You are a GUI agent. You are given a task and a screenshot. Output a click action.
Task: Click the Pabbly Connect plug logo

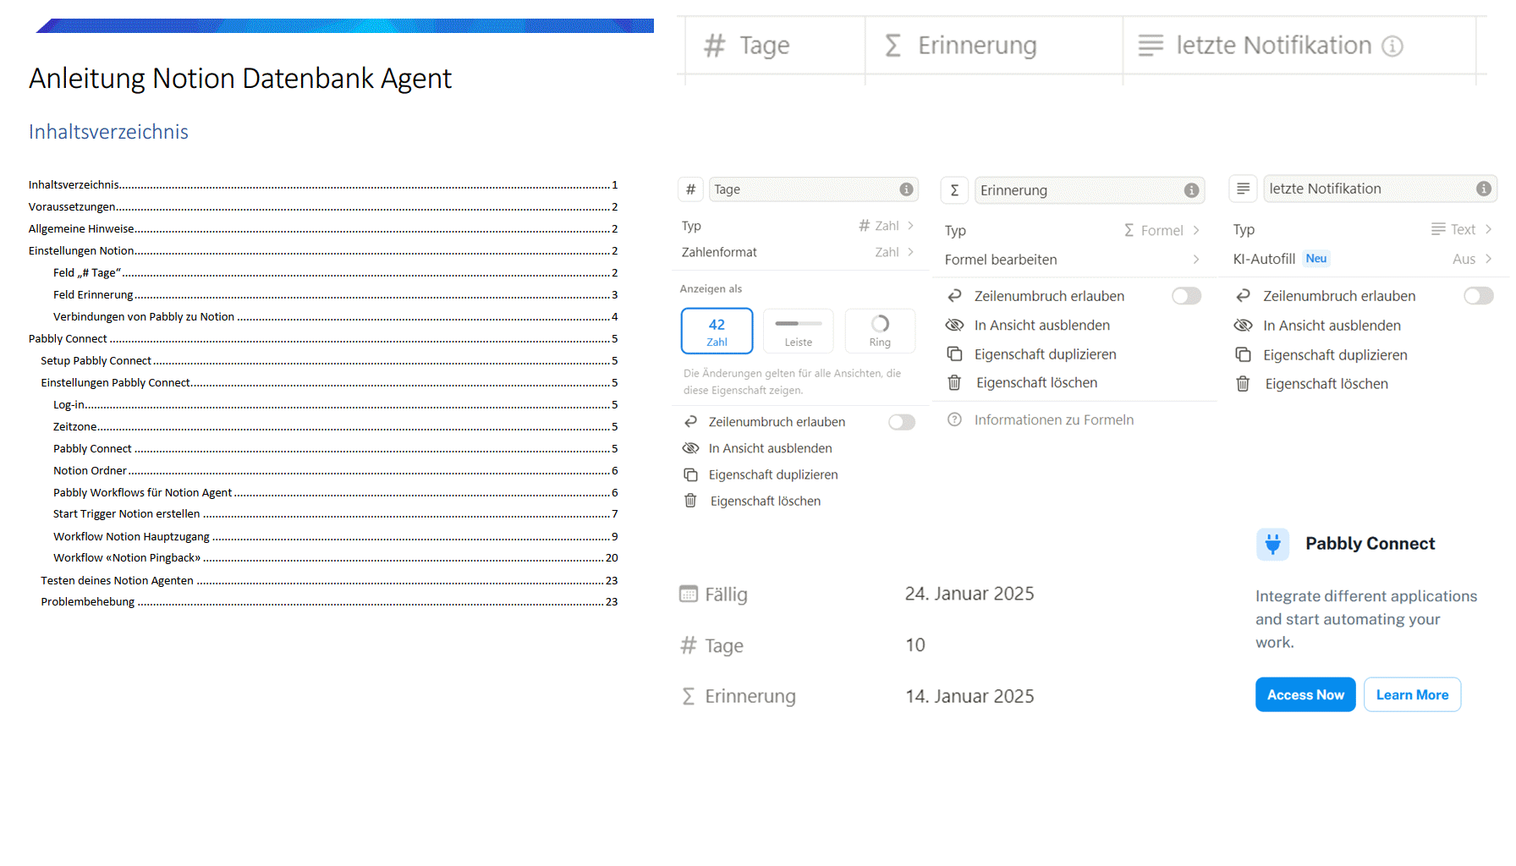[1273, 544]
